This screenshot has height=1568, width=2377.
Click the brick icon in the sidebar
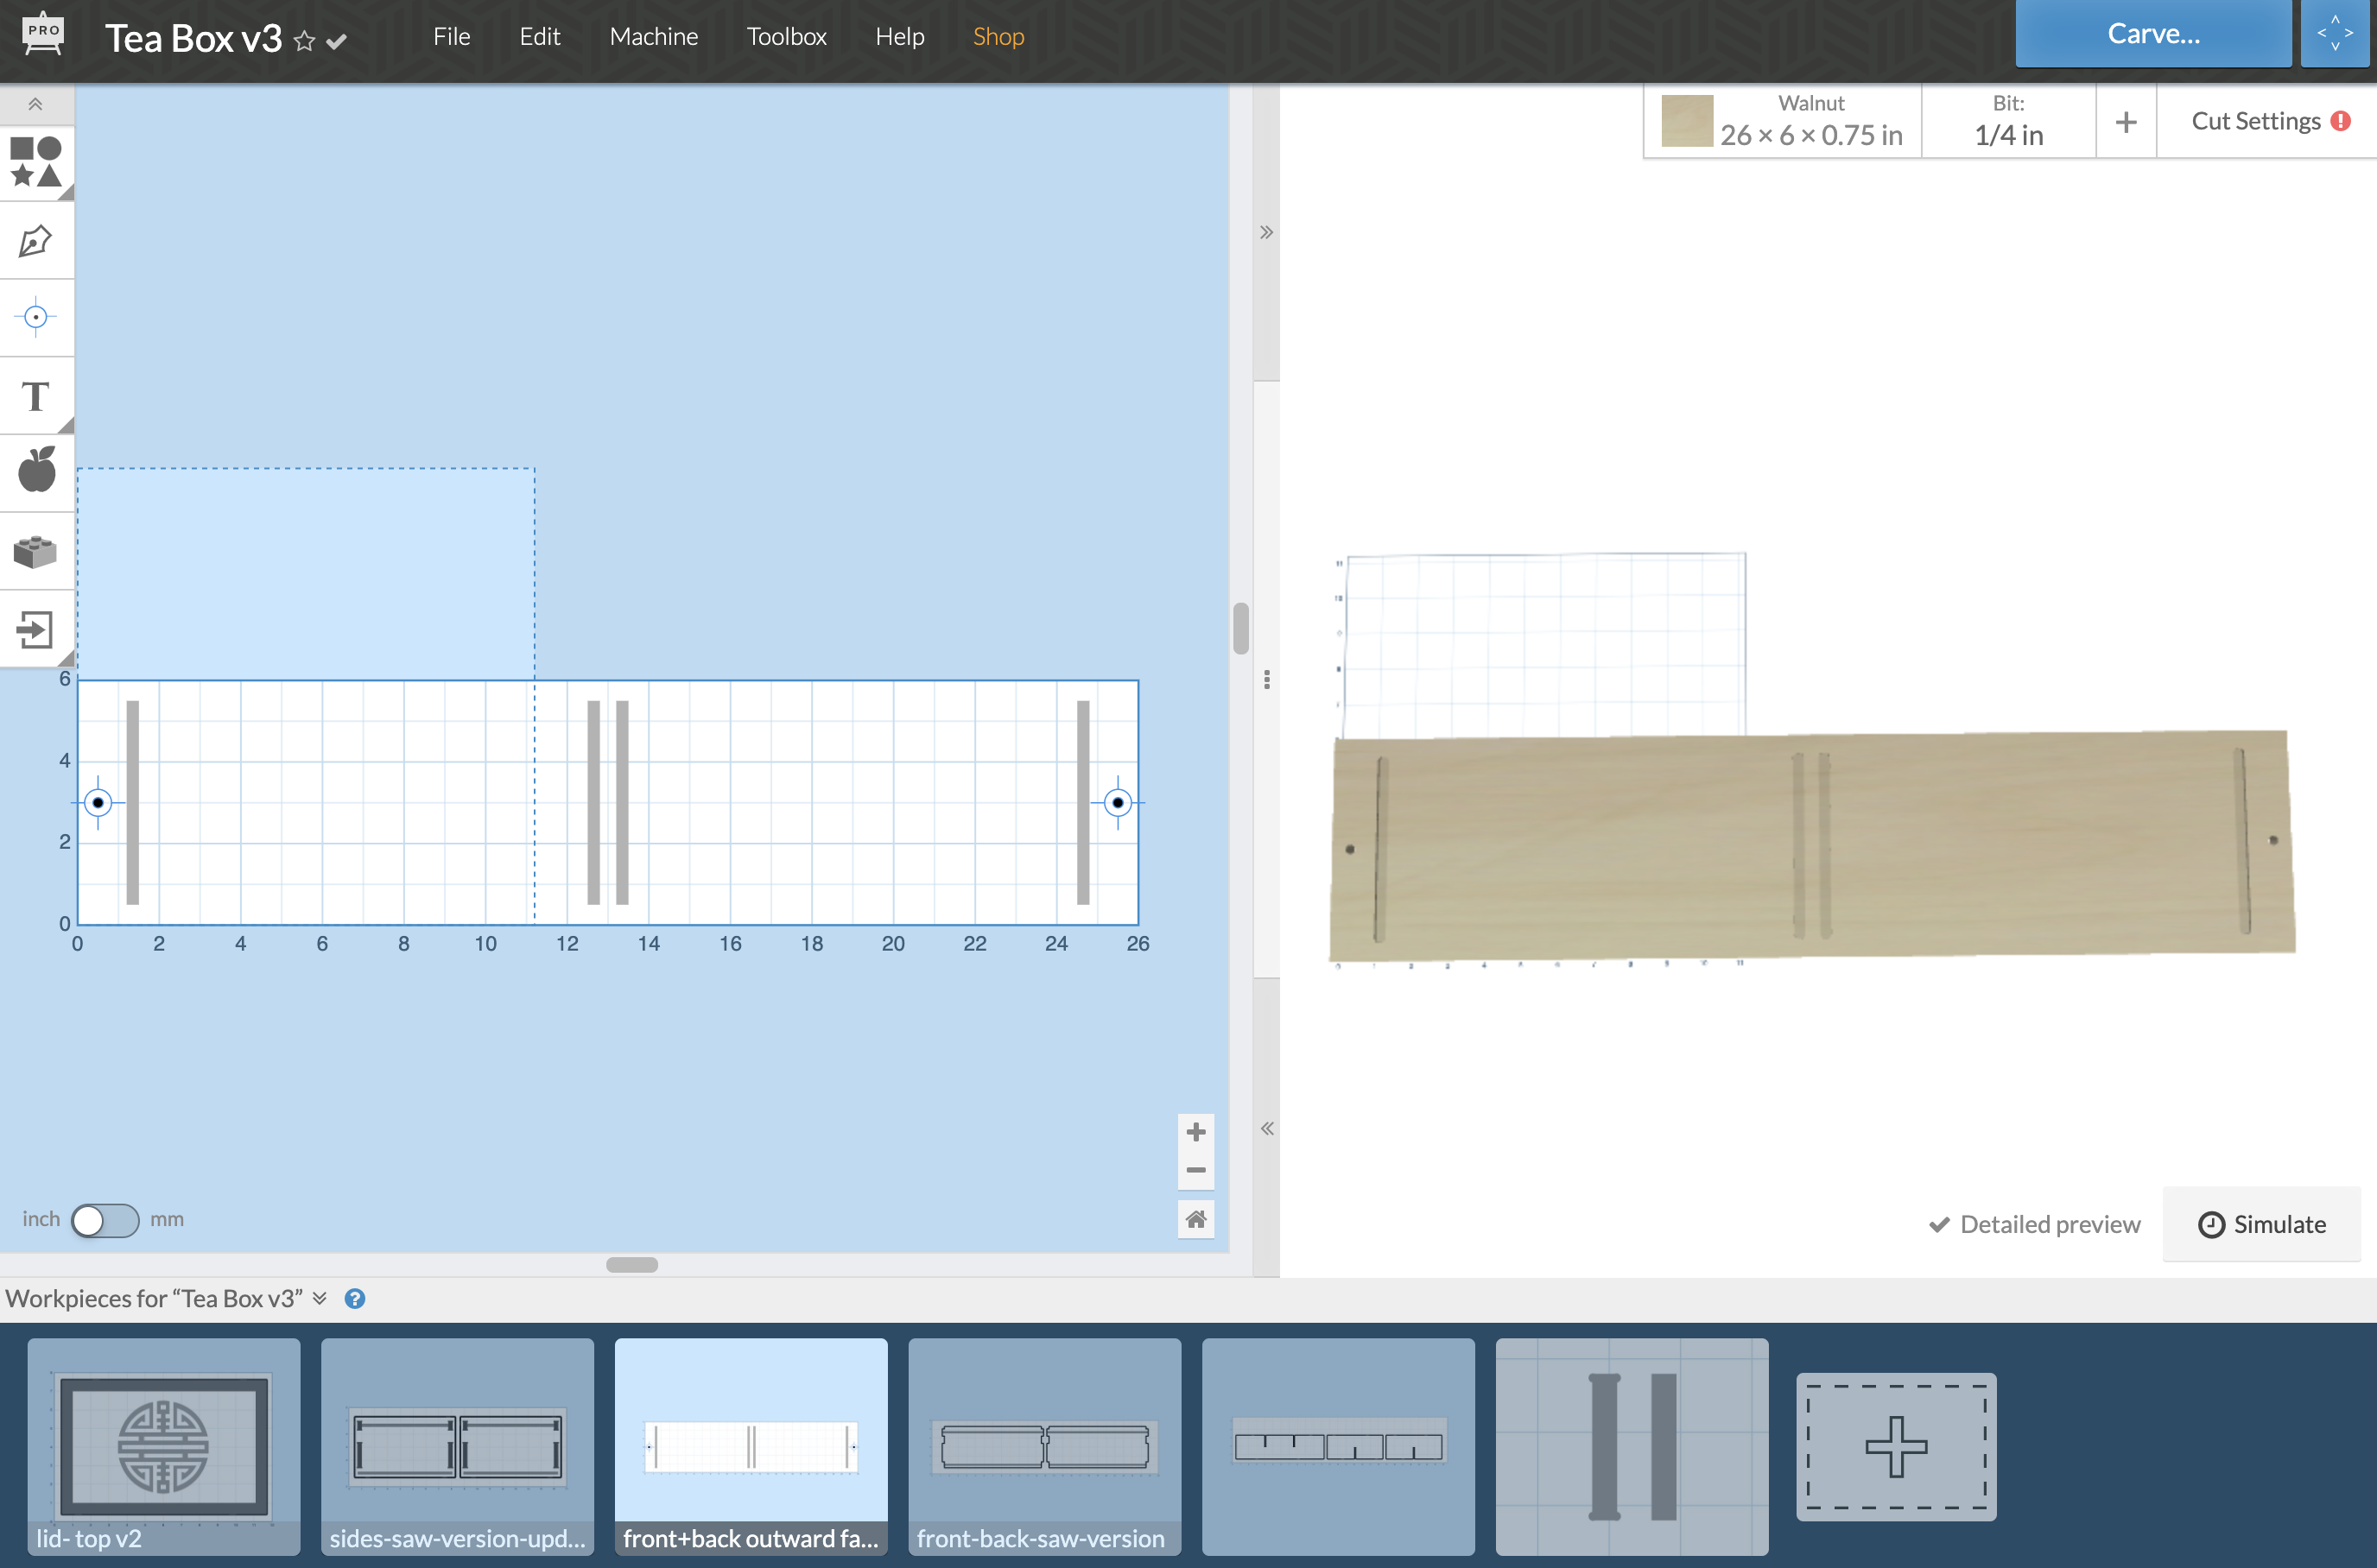(36, 550)
